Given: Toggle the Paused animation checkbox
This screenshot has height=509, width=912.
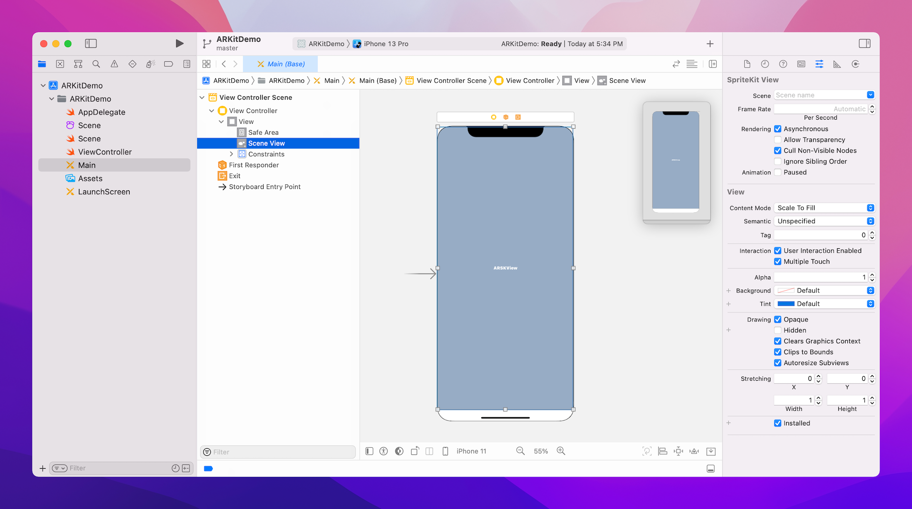Looking at the screenshot, I should [778, 172].
